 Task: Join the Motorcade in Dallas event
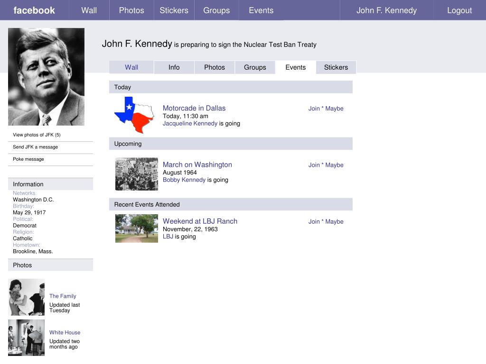(x=314, y=109)
